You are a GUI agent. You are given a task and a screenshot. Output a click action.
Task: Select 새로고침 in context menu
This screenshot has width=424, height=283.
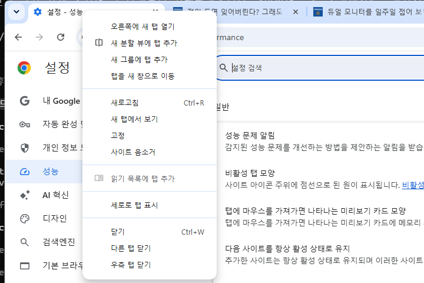coord(150,103)
